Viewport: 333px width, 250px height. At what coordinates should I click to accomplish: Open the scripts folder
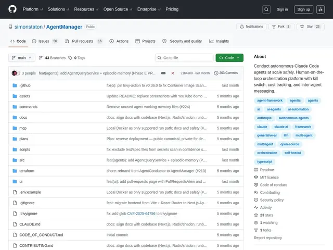pos(24,149)
